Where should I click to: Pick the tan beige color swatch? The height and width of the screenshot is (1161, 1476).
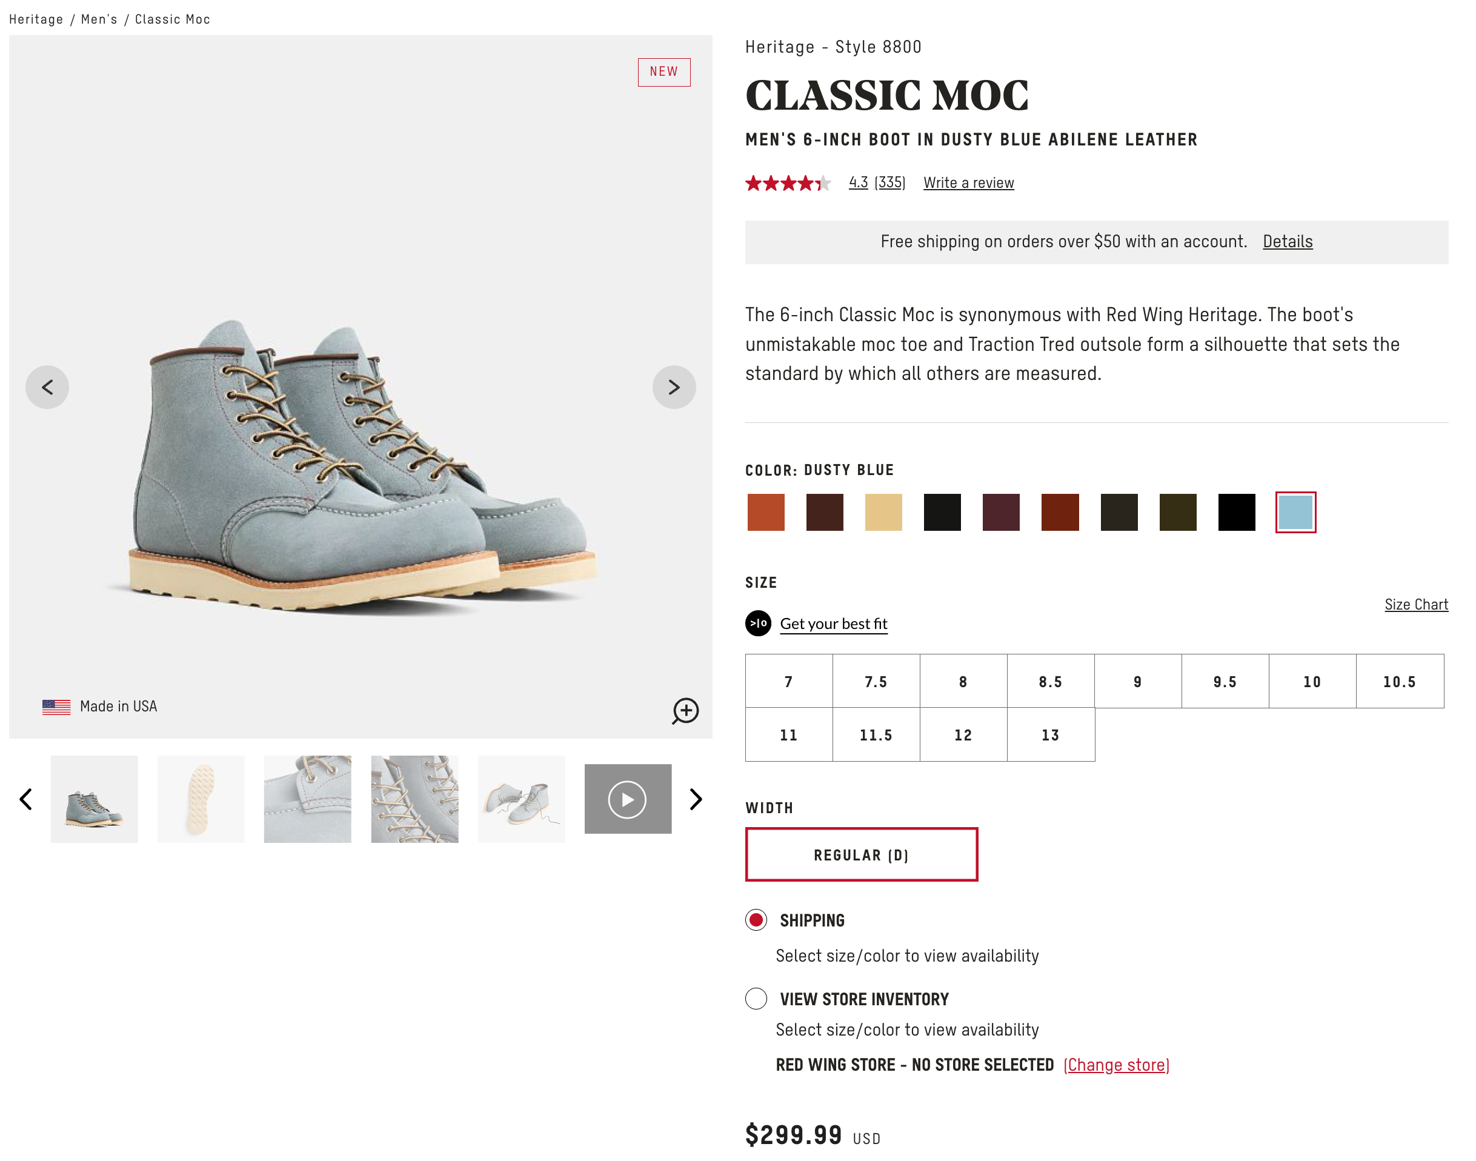(x=883, y=512)
